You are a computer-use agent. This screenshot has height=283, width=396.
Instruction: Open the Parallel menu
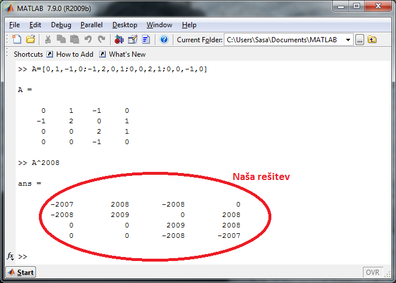pyautogui.click(x=92, y=25)
